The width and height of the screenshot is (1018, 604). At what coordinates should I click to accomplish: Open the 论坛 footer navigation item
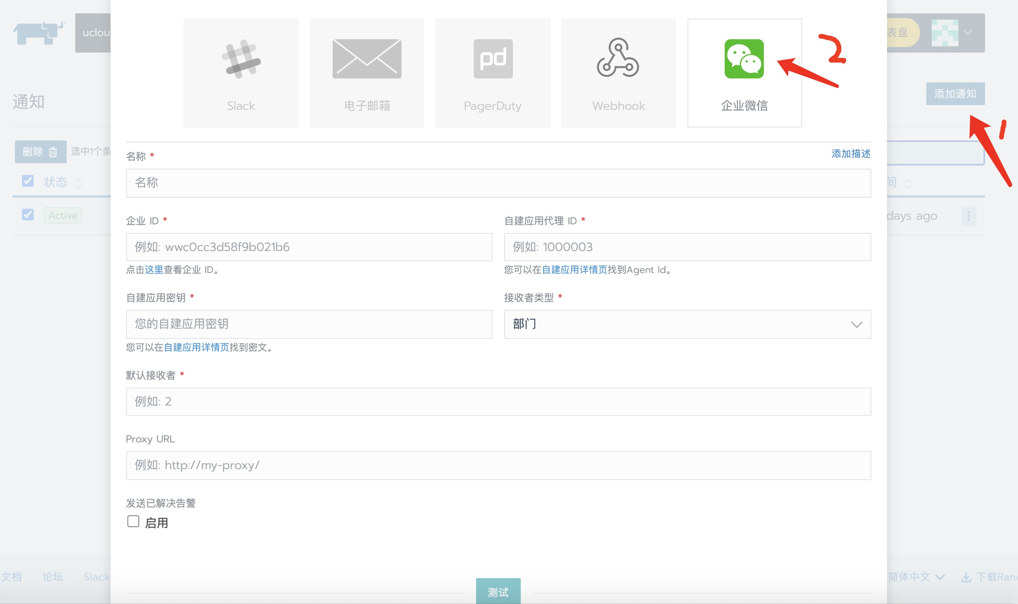coord(53,577)
